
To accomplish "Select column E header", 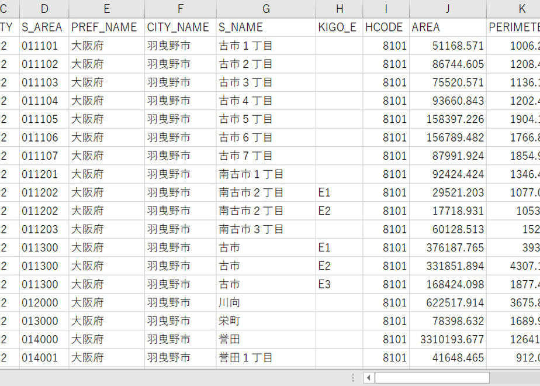I will pos(106,9).
